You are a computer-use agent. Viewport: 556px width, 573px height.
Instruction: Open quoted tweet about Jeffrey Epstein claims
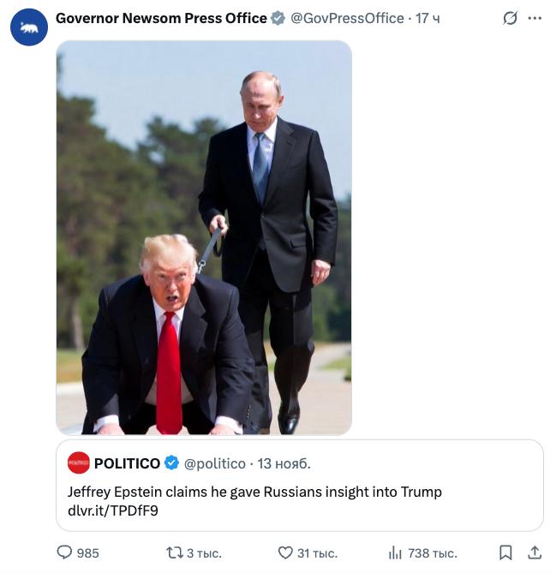point(300,492)
